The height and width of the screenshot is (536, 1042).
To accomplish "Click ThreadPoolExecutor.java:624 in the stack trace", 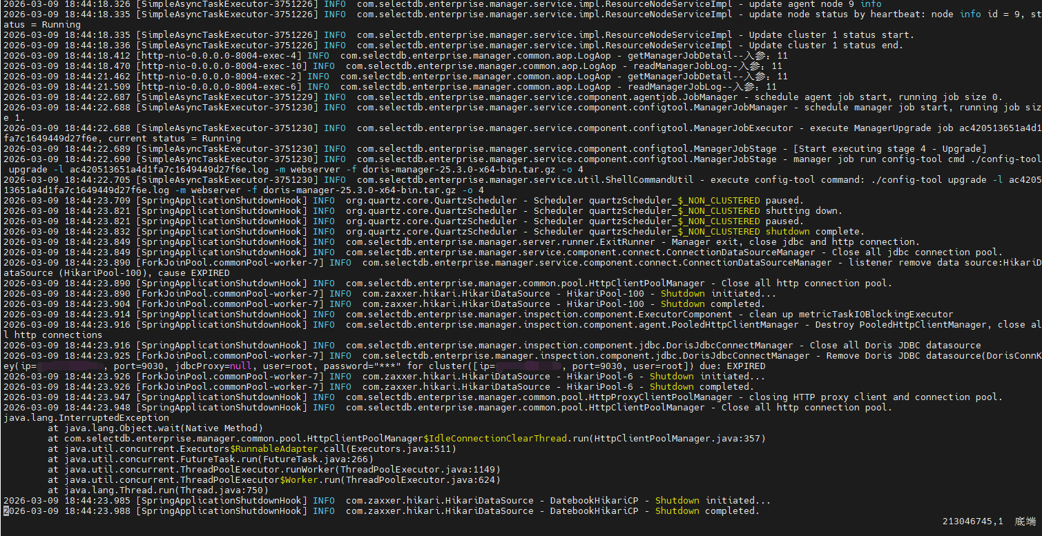I will [x=423, y=480].
